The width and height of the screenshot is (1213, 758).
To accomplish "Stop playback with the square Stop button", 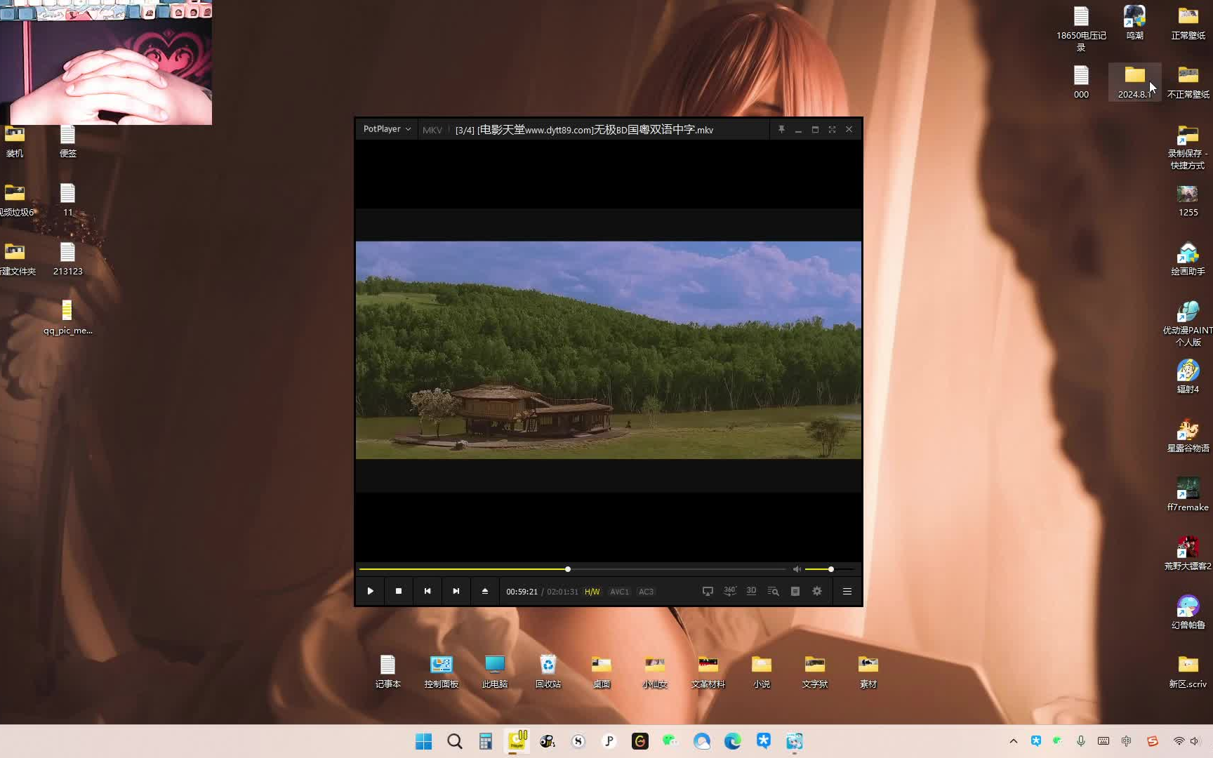I will (399, 591).
